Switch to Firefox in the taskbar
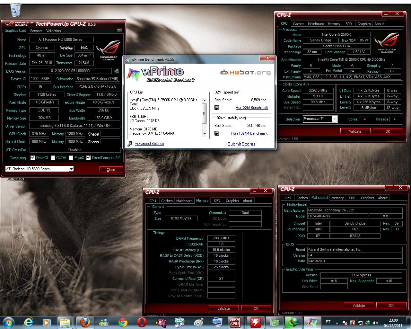Screen dimensions: 411x329 pyautogui.click(x=85, y=322)
